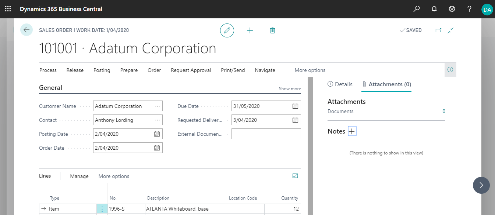This screenshot has height=215, width=495.
Task: Open the app launcher grid icon
Action: 8,9
